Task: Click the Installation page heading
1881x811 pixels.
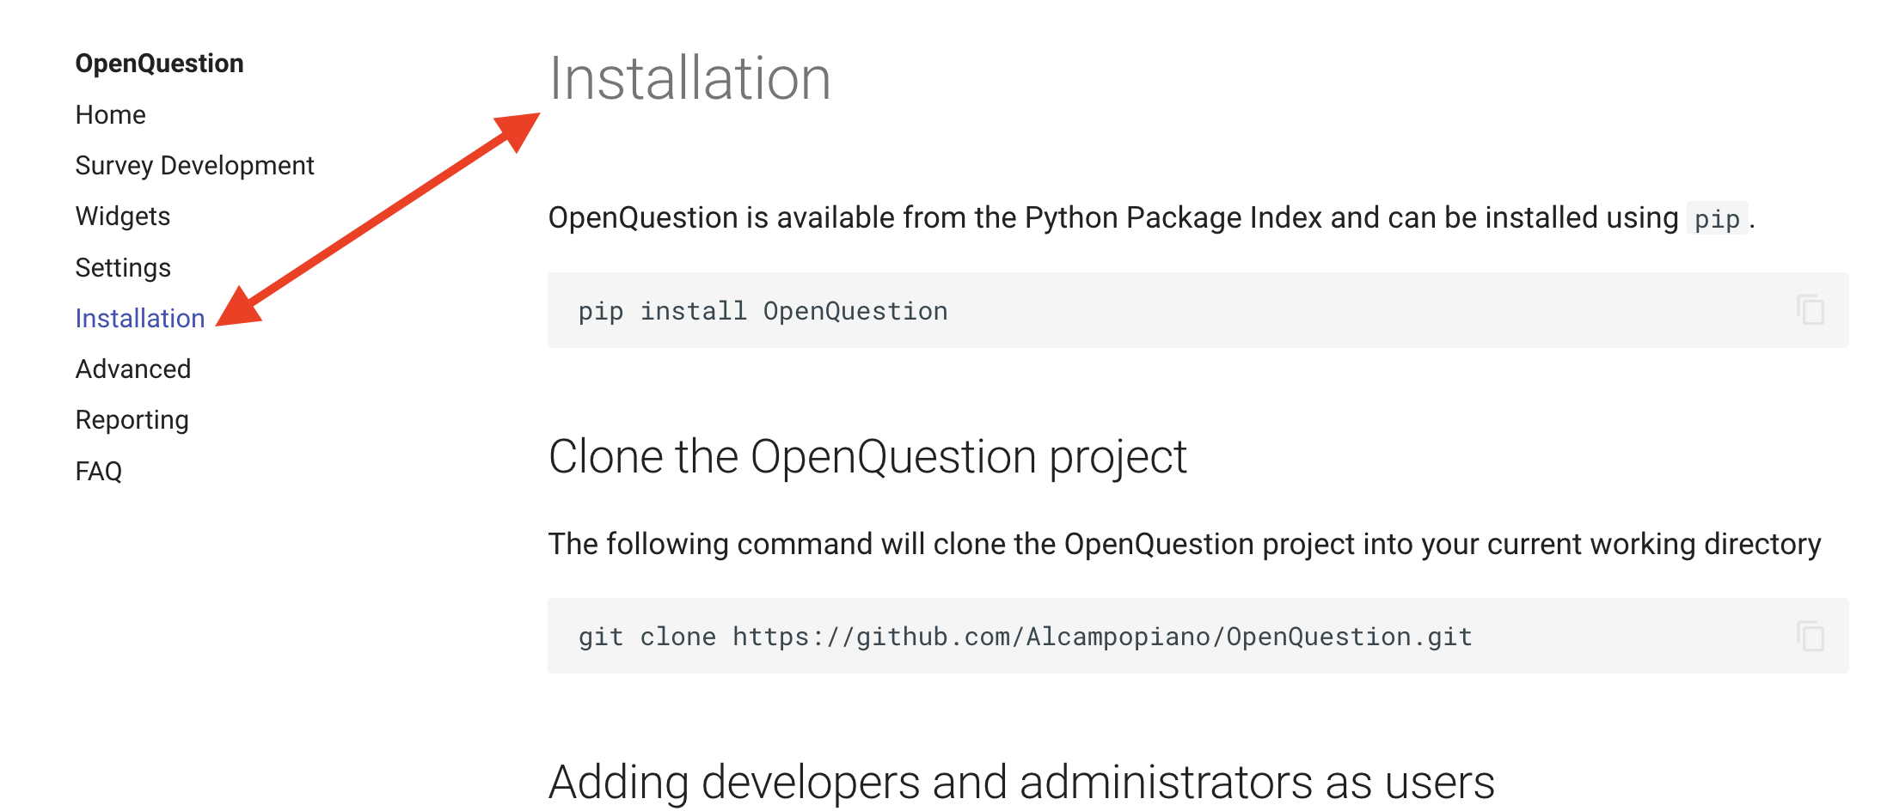Action: pos(690,77)
